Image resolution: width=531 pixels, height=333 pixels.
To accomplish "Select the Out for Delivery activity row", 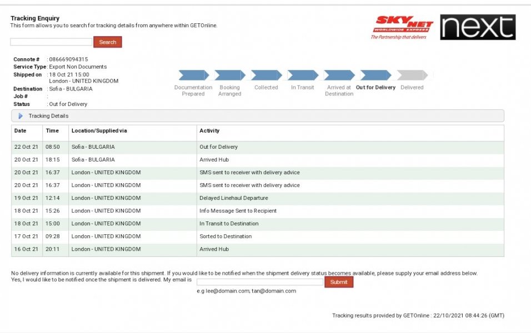I will coord(218,147).
